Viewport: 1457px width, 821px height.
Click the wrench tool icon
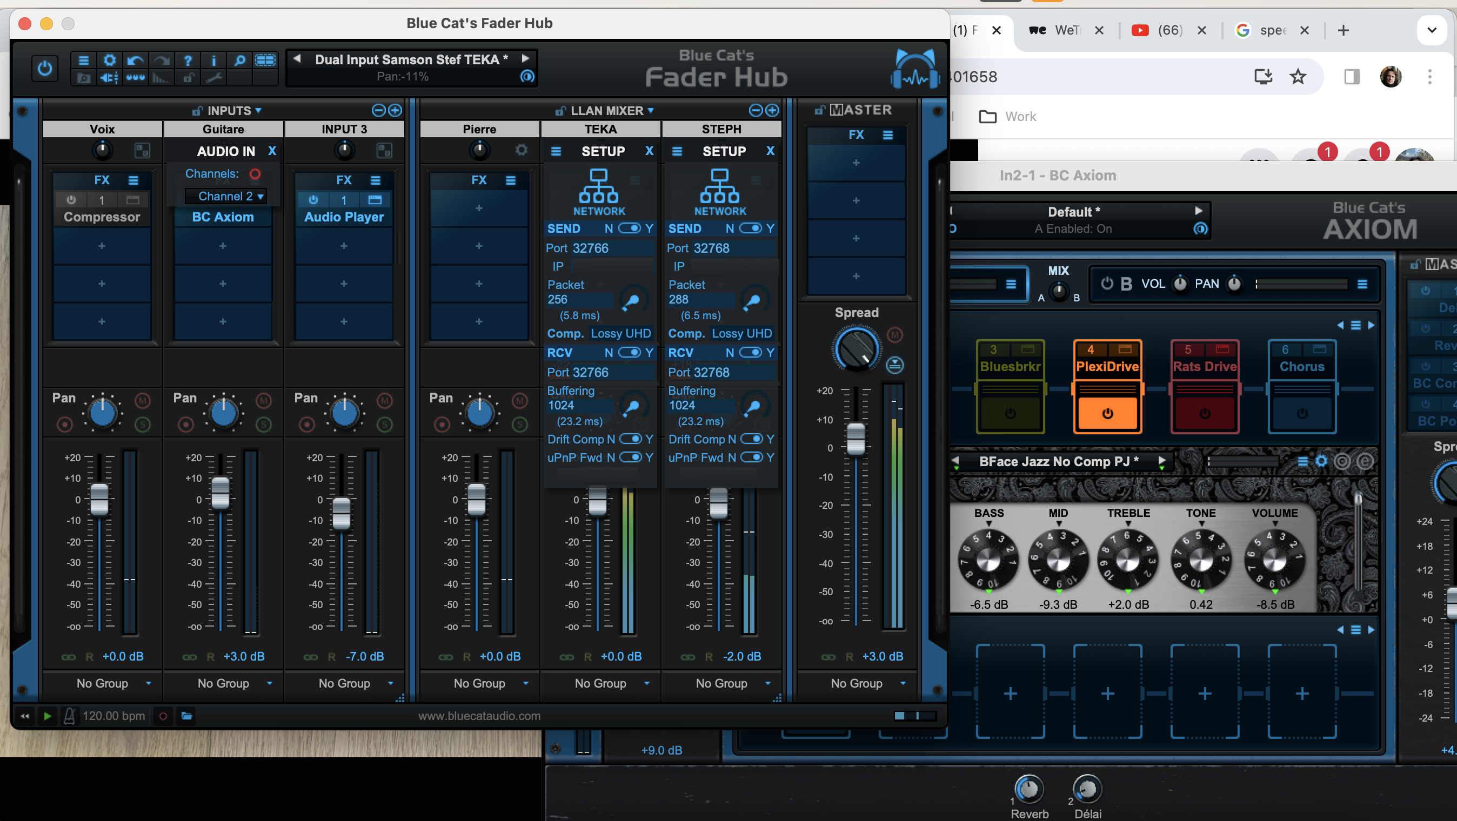coord(214,78)
